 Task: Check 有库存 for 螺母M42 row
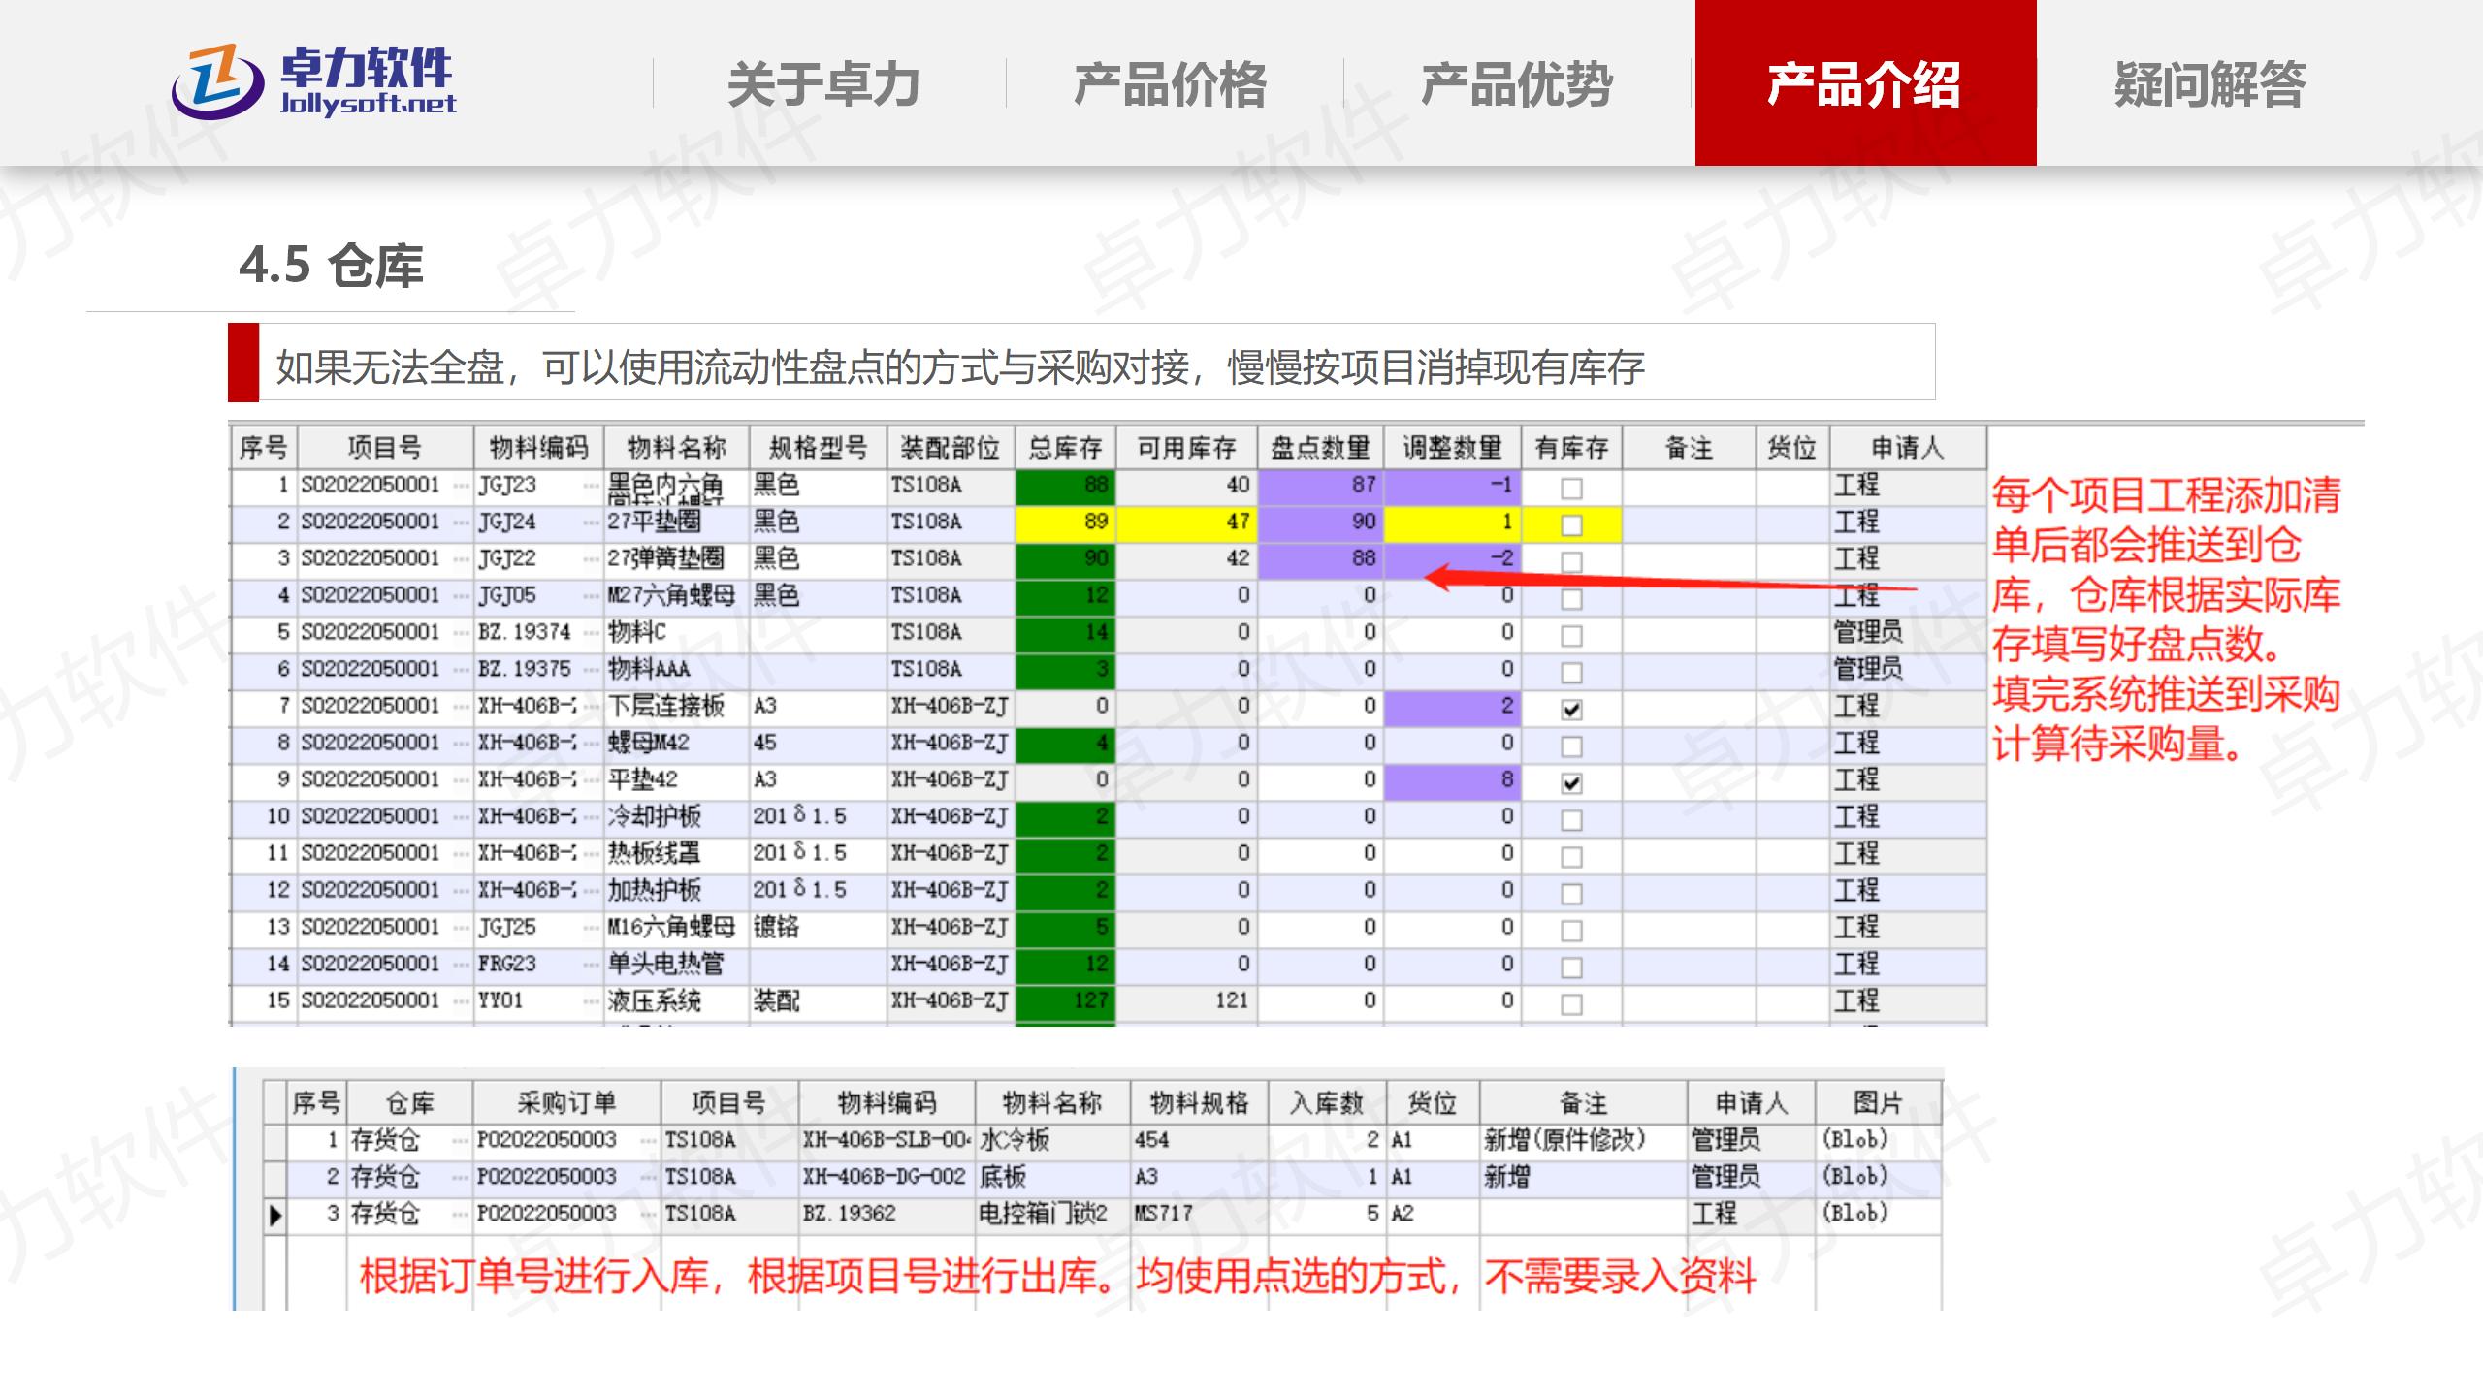coord(1571,746)
